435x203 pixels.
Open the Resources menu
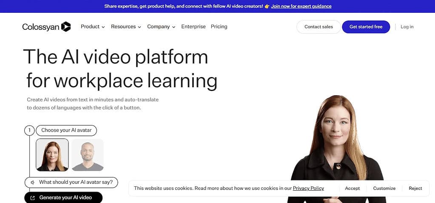(x=126, y=27)
